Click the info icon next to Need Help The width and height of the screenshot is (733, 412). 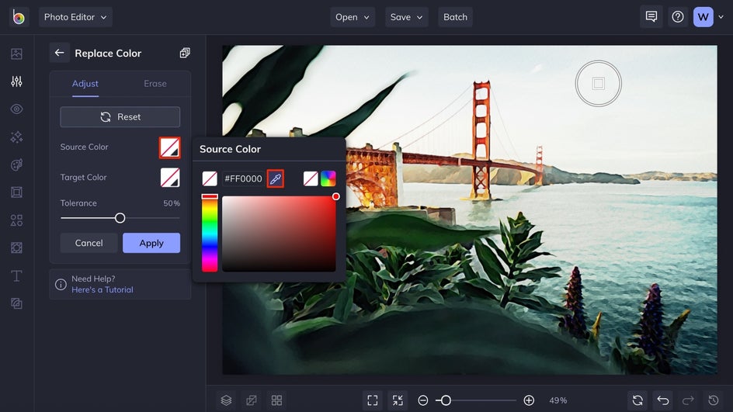click(61, 284)
